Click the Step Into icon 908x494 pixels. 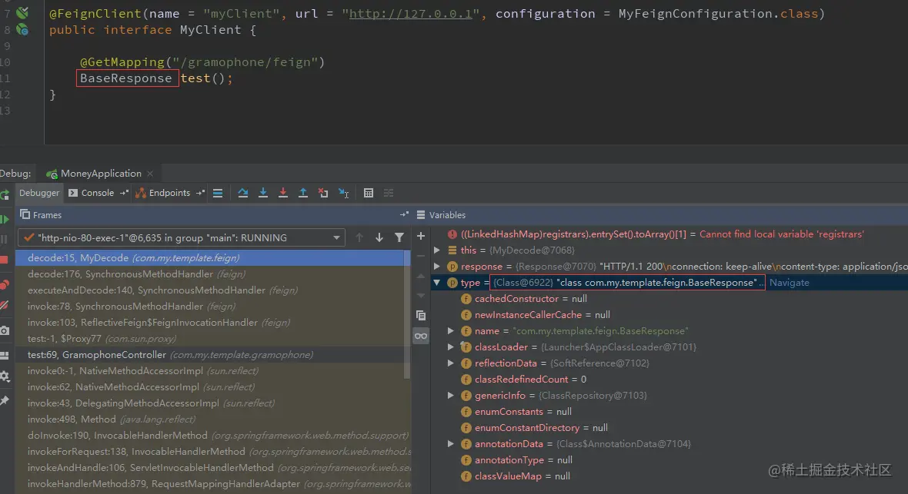(x=263, y=193)
